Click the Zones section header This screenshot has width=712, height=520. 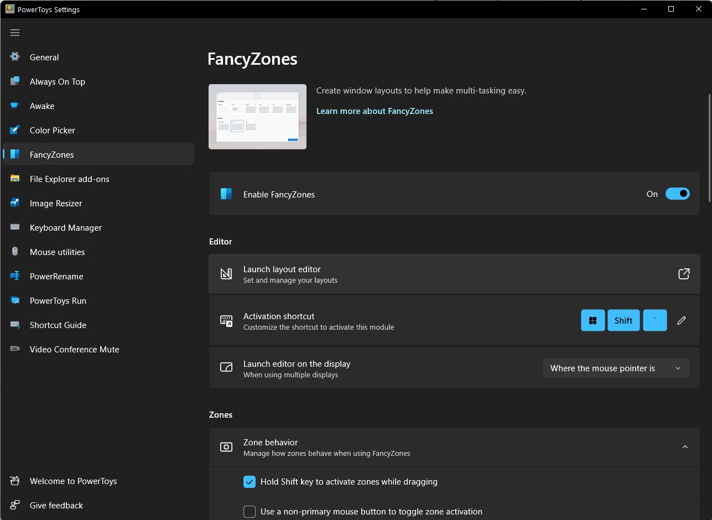click(221, 415)
